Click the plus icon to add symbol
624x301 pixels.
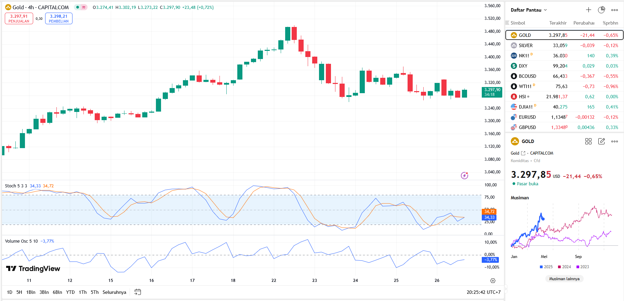click(x=588, y=10)
